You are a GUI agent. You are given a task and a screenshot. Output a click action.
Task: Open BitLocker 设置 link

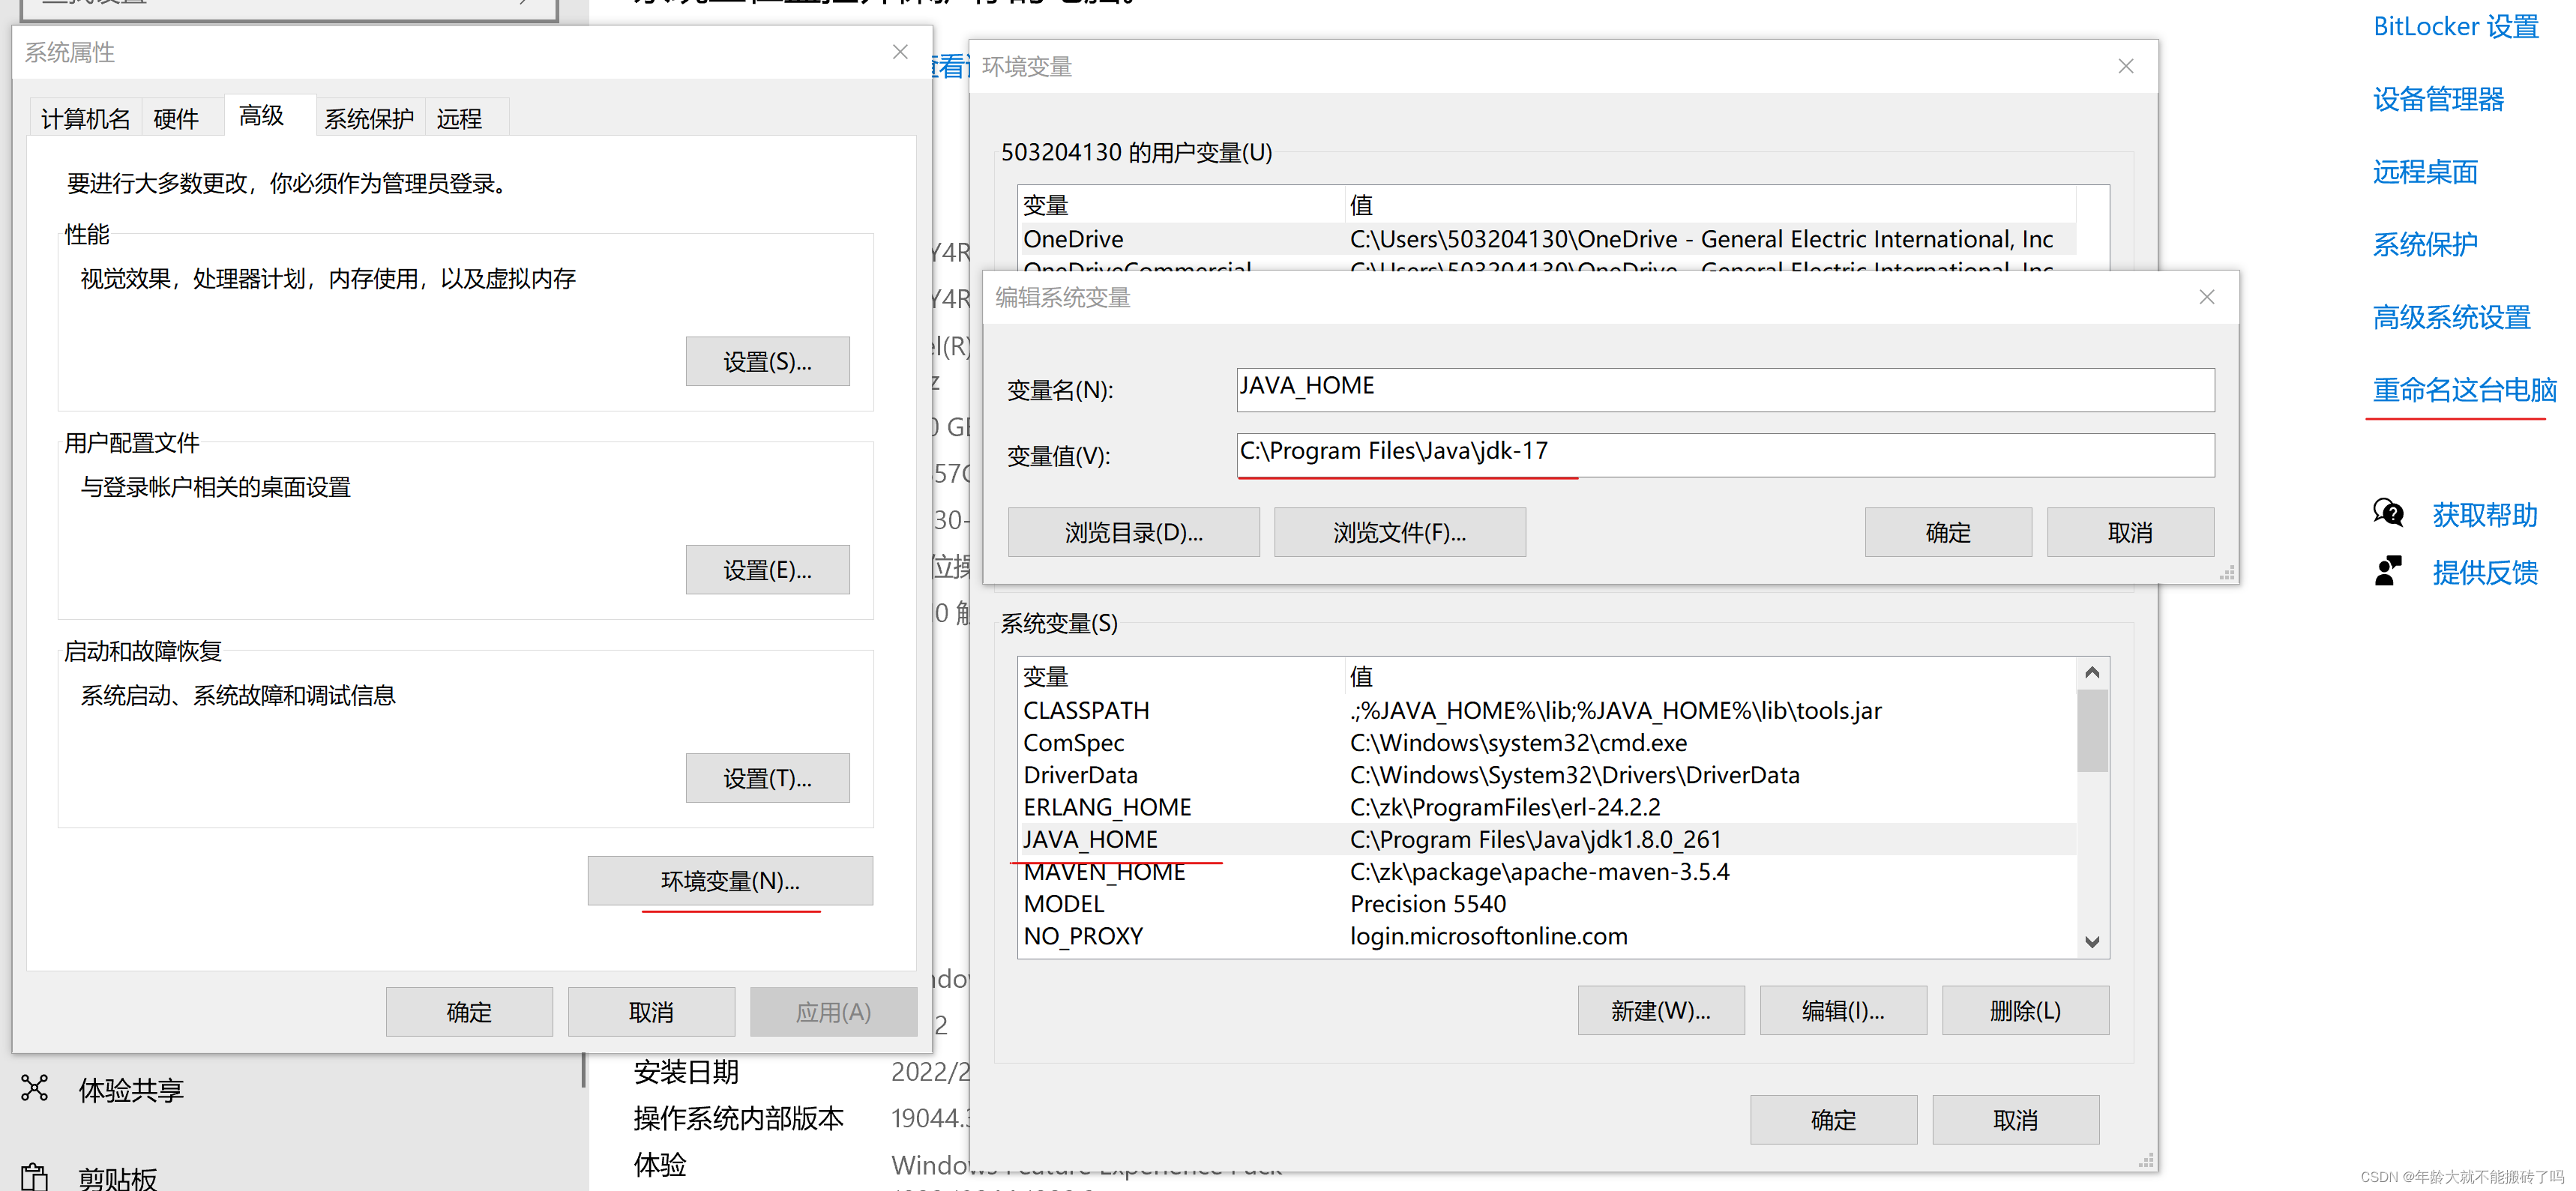coord(2455,26)
